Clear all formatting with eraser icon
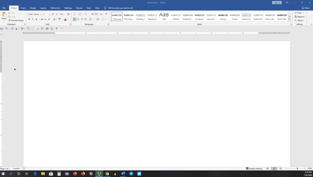Image resolution: width=313 pixels, height=177 pixels. point(68,14)
